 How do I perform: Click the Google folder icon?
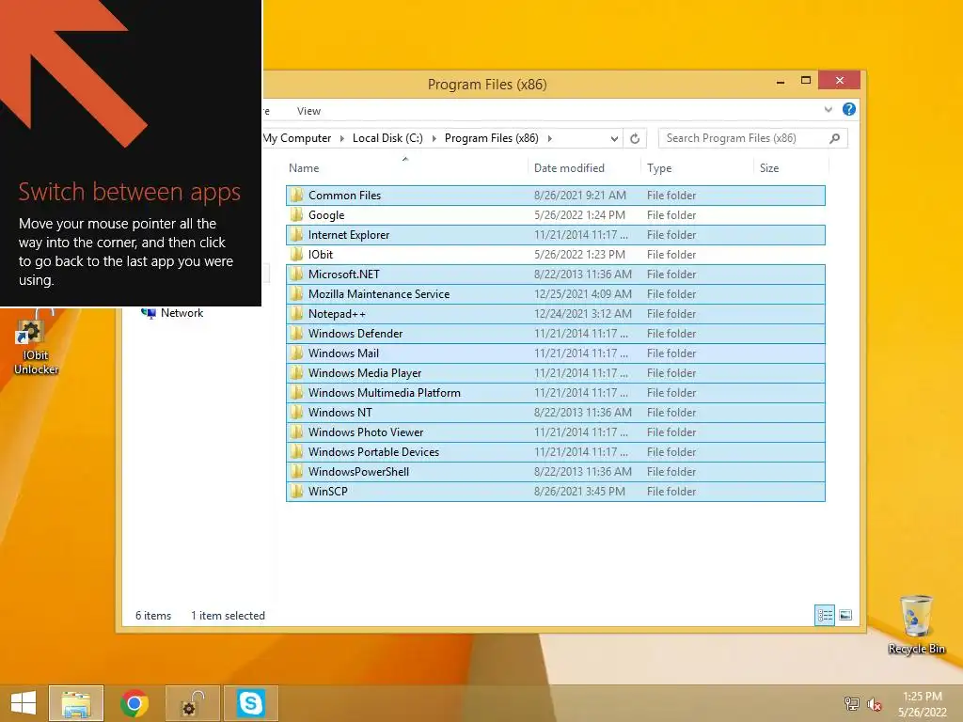click(x=296, y=215)
